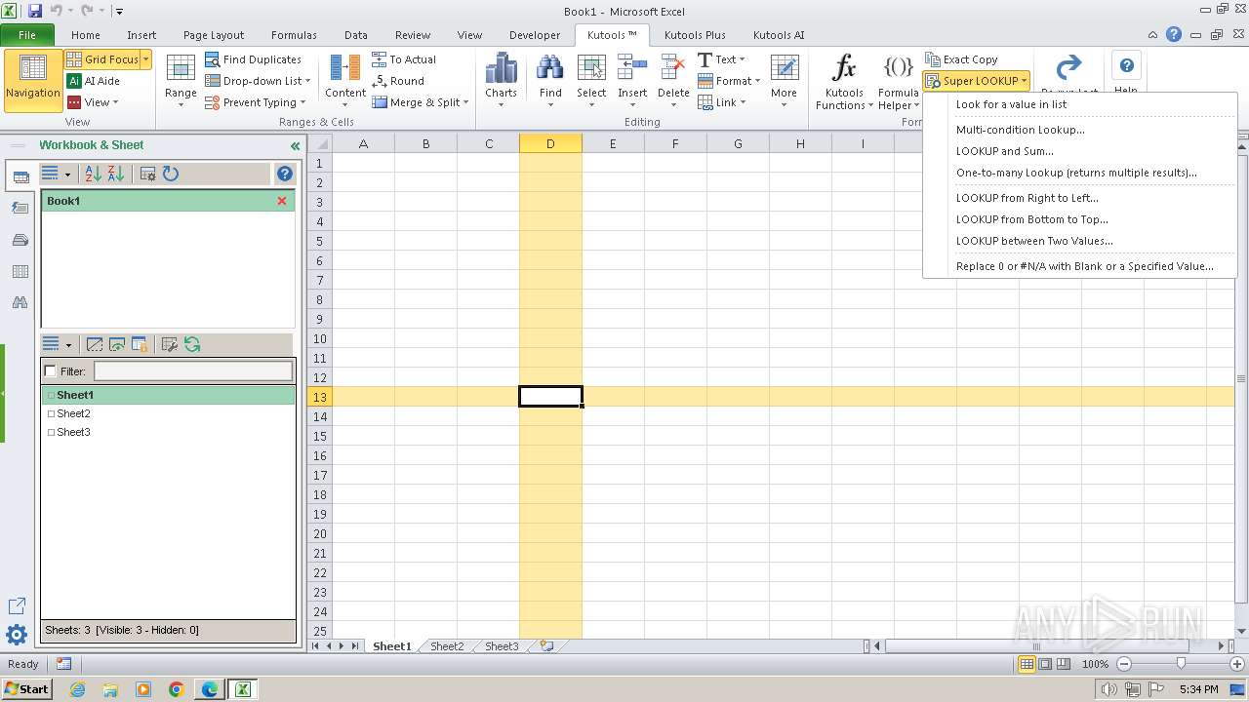Click the To Actual command
Screen dimensions: 1249x702
coord(404,59)
